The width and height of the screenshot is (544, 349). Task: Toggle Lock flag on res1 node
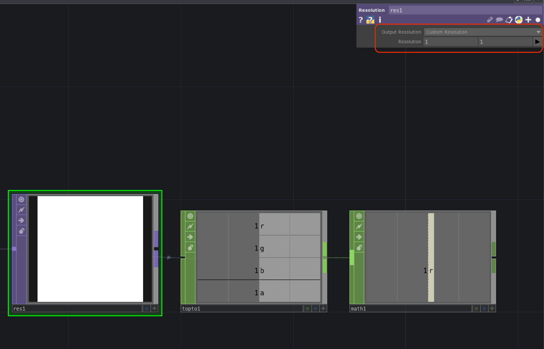tap(21, 230)
